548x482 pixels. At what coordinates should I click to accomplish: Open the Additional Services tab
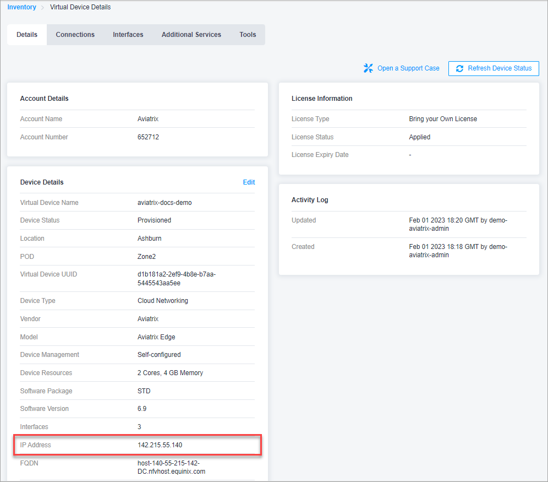coord(191,35)
